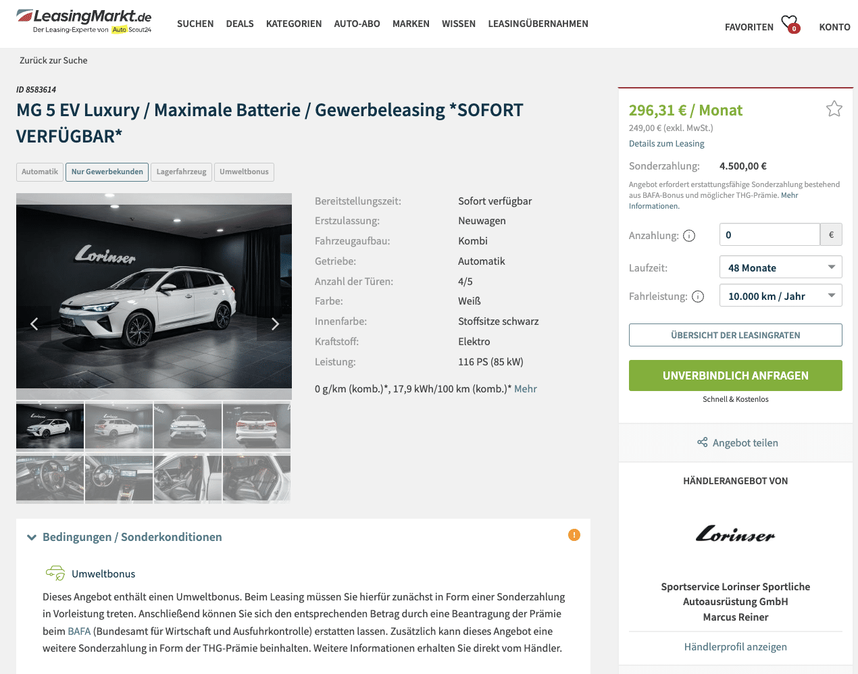This screenshot has height=674, width=858.
Task: Toggle the Nur Gewerbekunden tag
Action: 107,172
